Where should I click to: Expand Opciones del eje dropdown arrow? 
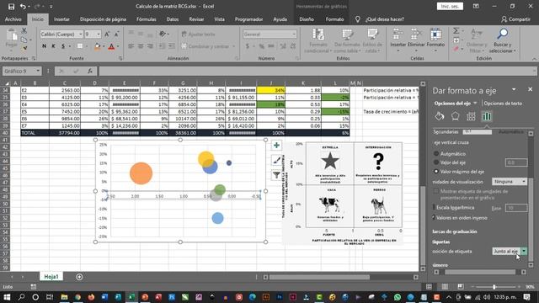tap(475, 103)
